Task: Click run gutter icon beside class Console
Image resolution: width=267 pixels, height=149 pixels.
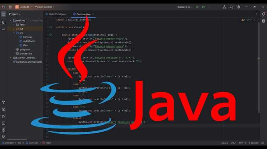Action: point(51,27)
